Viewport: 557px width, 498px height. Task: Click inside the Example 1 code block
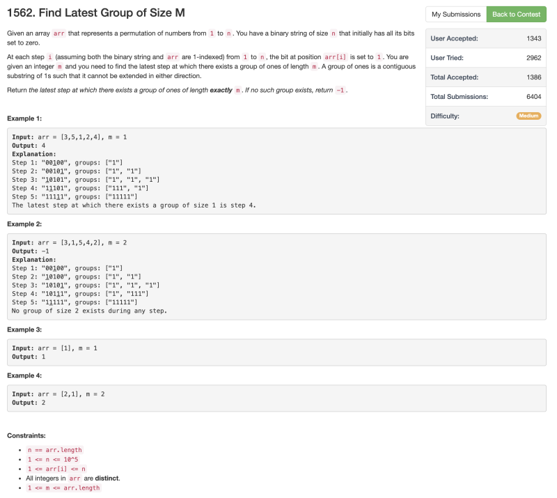pyautogui.click(x=276, y=171)
